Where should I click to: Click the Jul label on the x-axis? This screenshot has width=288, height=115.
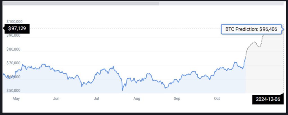(x=96, y=98)
